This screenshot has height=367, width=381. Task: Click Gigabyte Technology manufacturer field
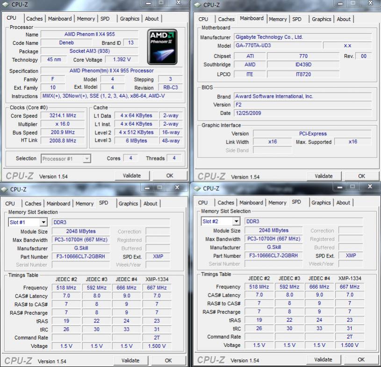click(x=303, y=37)
